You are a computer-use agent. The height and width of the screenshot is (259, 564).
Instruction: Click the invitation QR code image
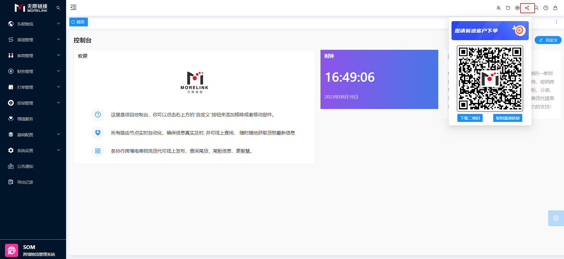click(490, 79)
